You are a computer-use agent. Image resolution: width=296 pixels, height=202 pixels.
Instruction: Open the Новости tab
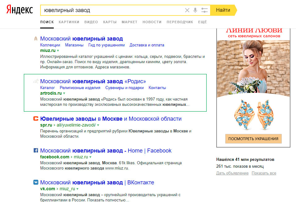152,22
